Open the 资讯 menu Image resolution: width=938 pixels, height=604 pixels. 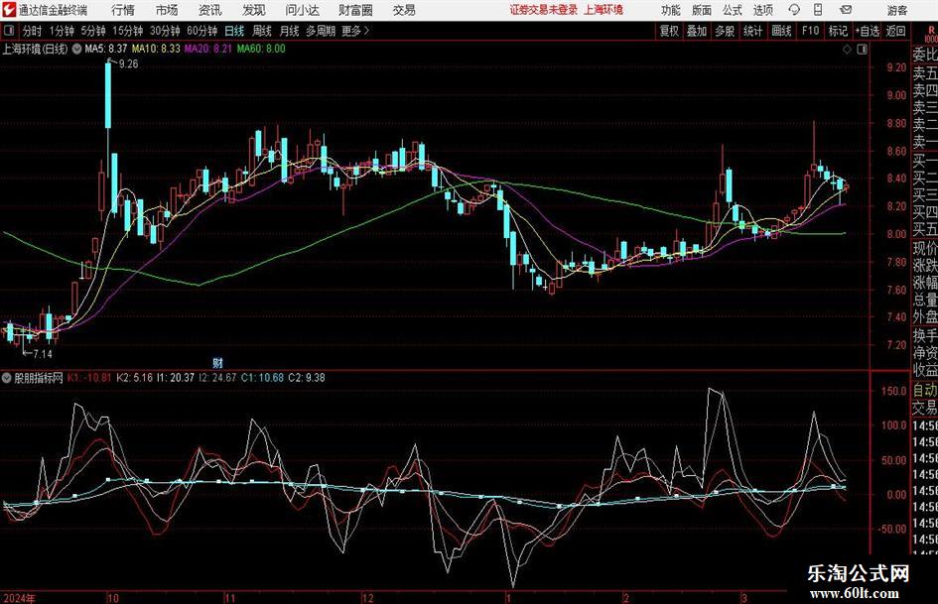(210, 10)
